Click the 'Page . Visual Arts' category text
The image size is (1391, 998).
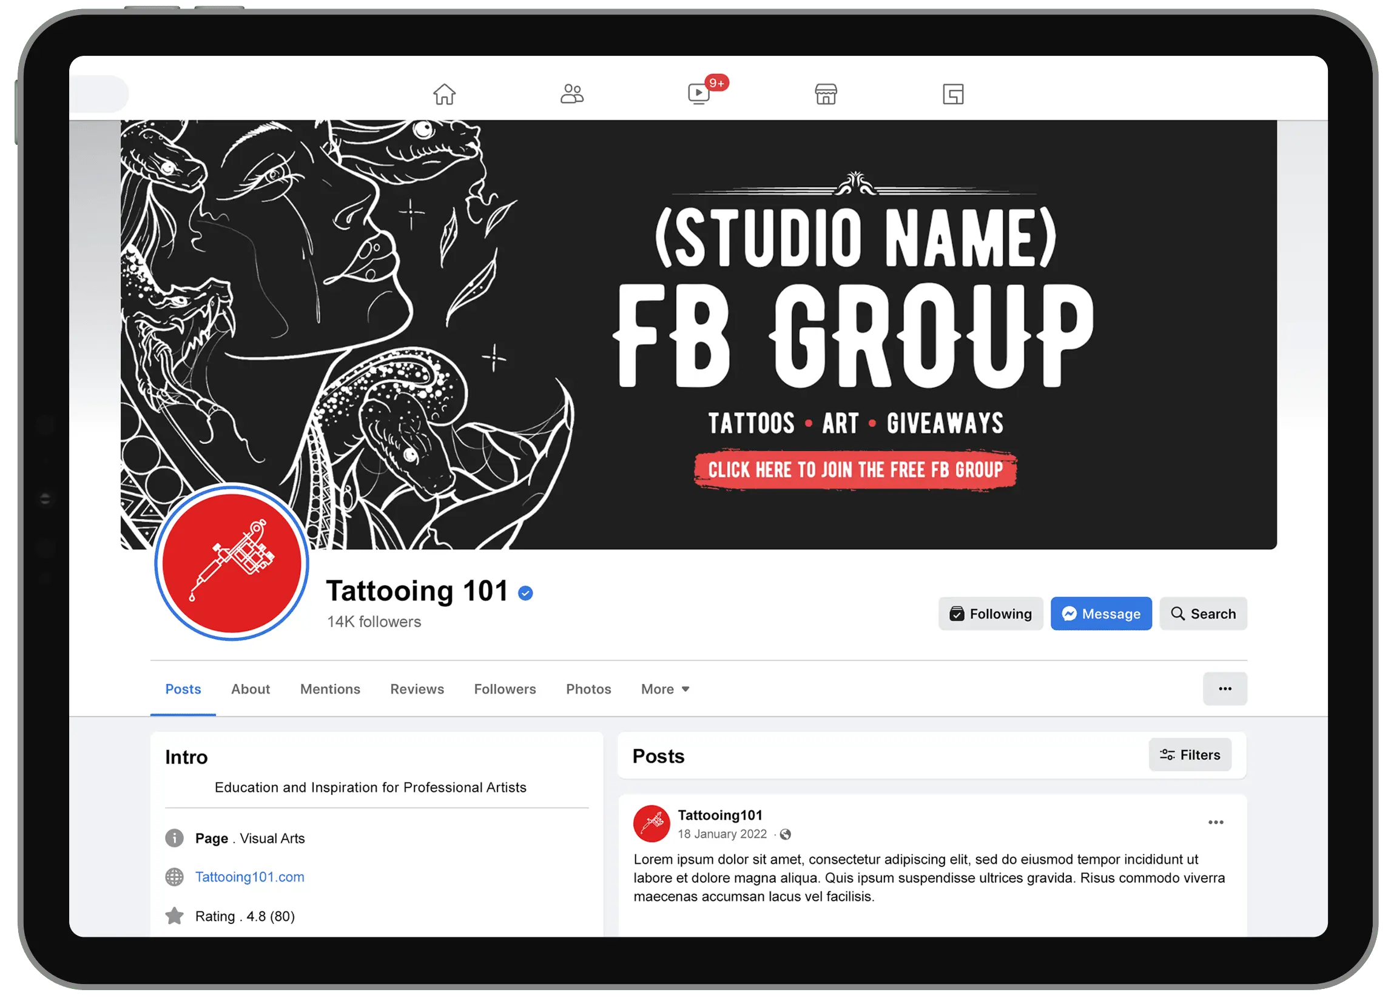(x=249, y=839)
